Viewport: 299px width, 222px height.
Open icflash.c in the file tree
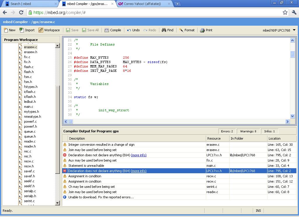[29, 92]
